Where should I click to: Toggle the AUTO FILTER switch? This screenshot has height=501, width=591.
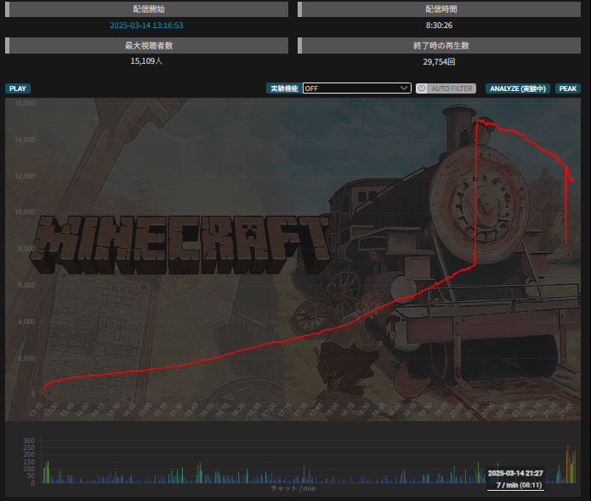(x=446, y=88)
